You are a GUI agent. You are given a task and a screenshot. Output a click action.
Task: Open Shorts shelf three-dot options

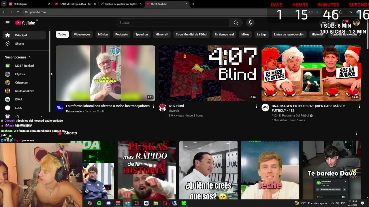(x=357, y=133)
